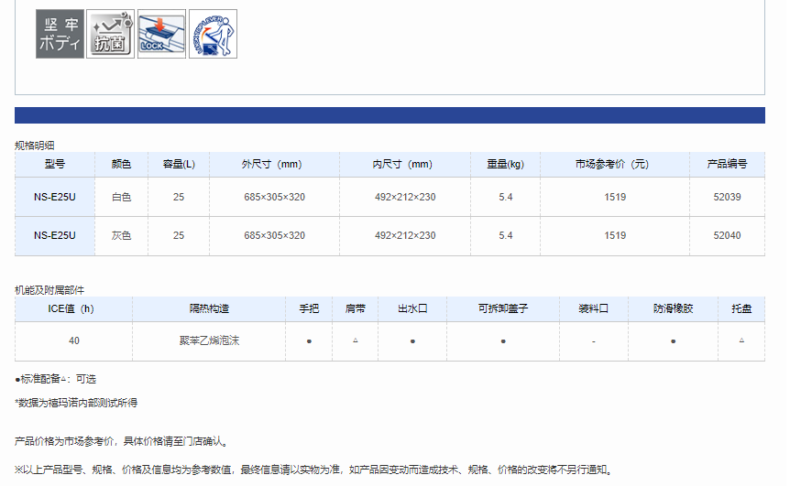Click the 隔热构造 column header
This screenshot has width=790, height=486.
coord(209,309)
